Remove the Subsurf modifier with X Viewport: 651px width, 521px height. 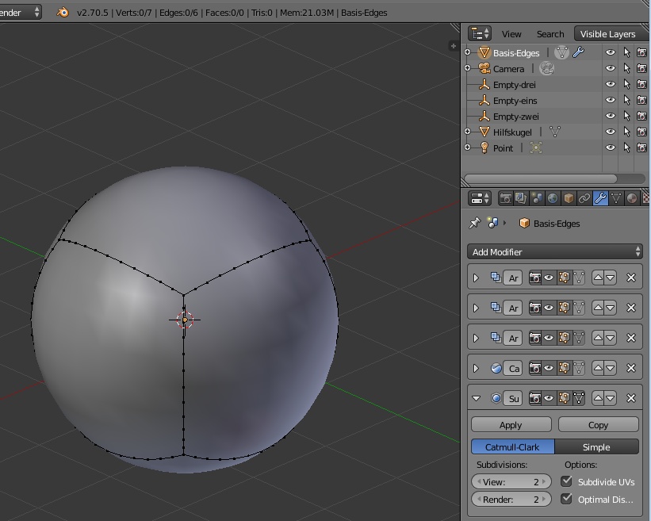tap(631, 398)
